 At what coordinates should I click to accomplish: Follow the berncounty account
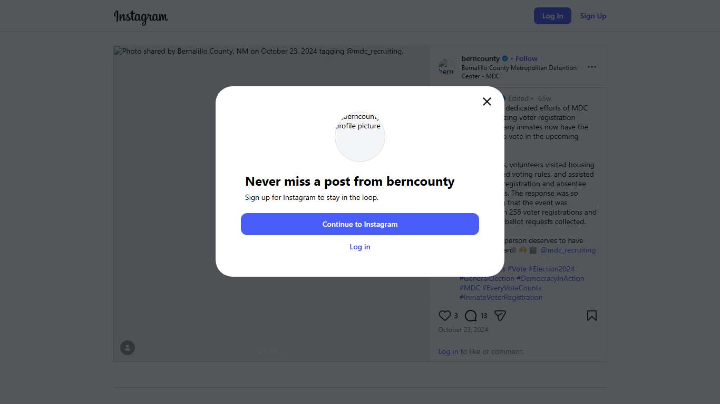pyautogui.click(x=526, y=58)
